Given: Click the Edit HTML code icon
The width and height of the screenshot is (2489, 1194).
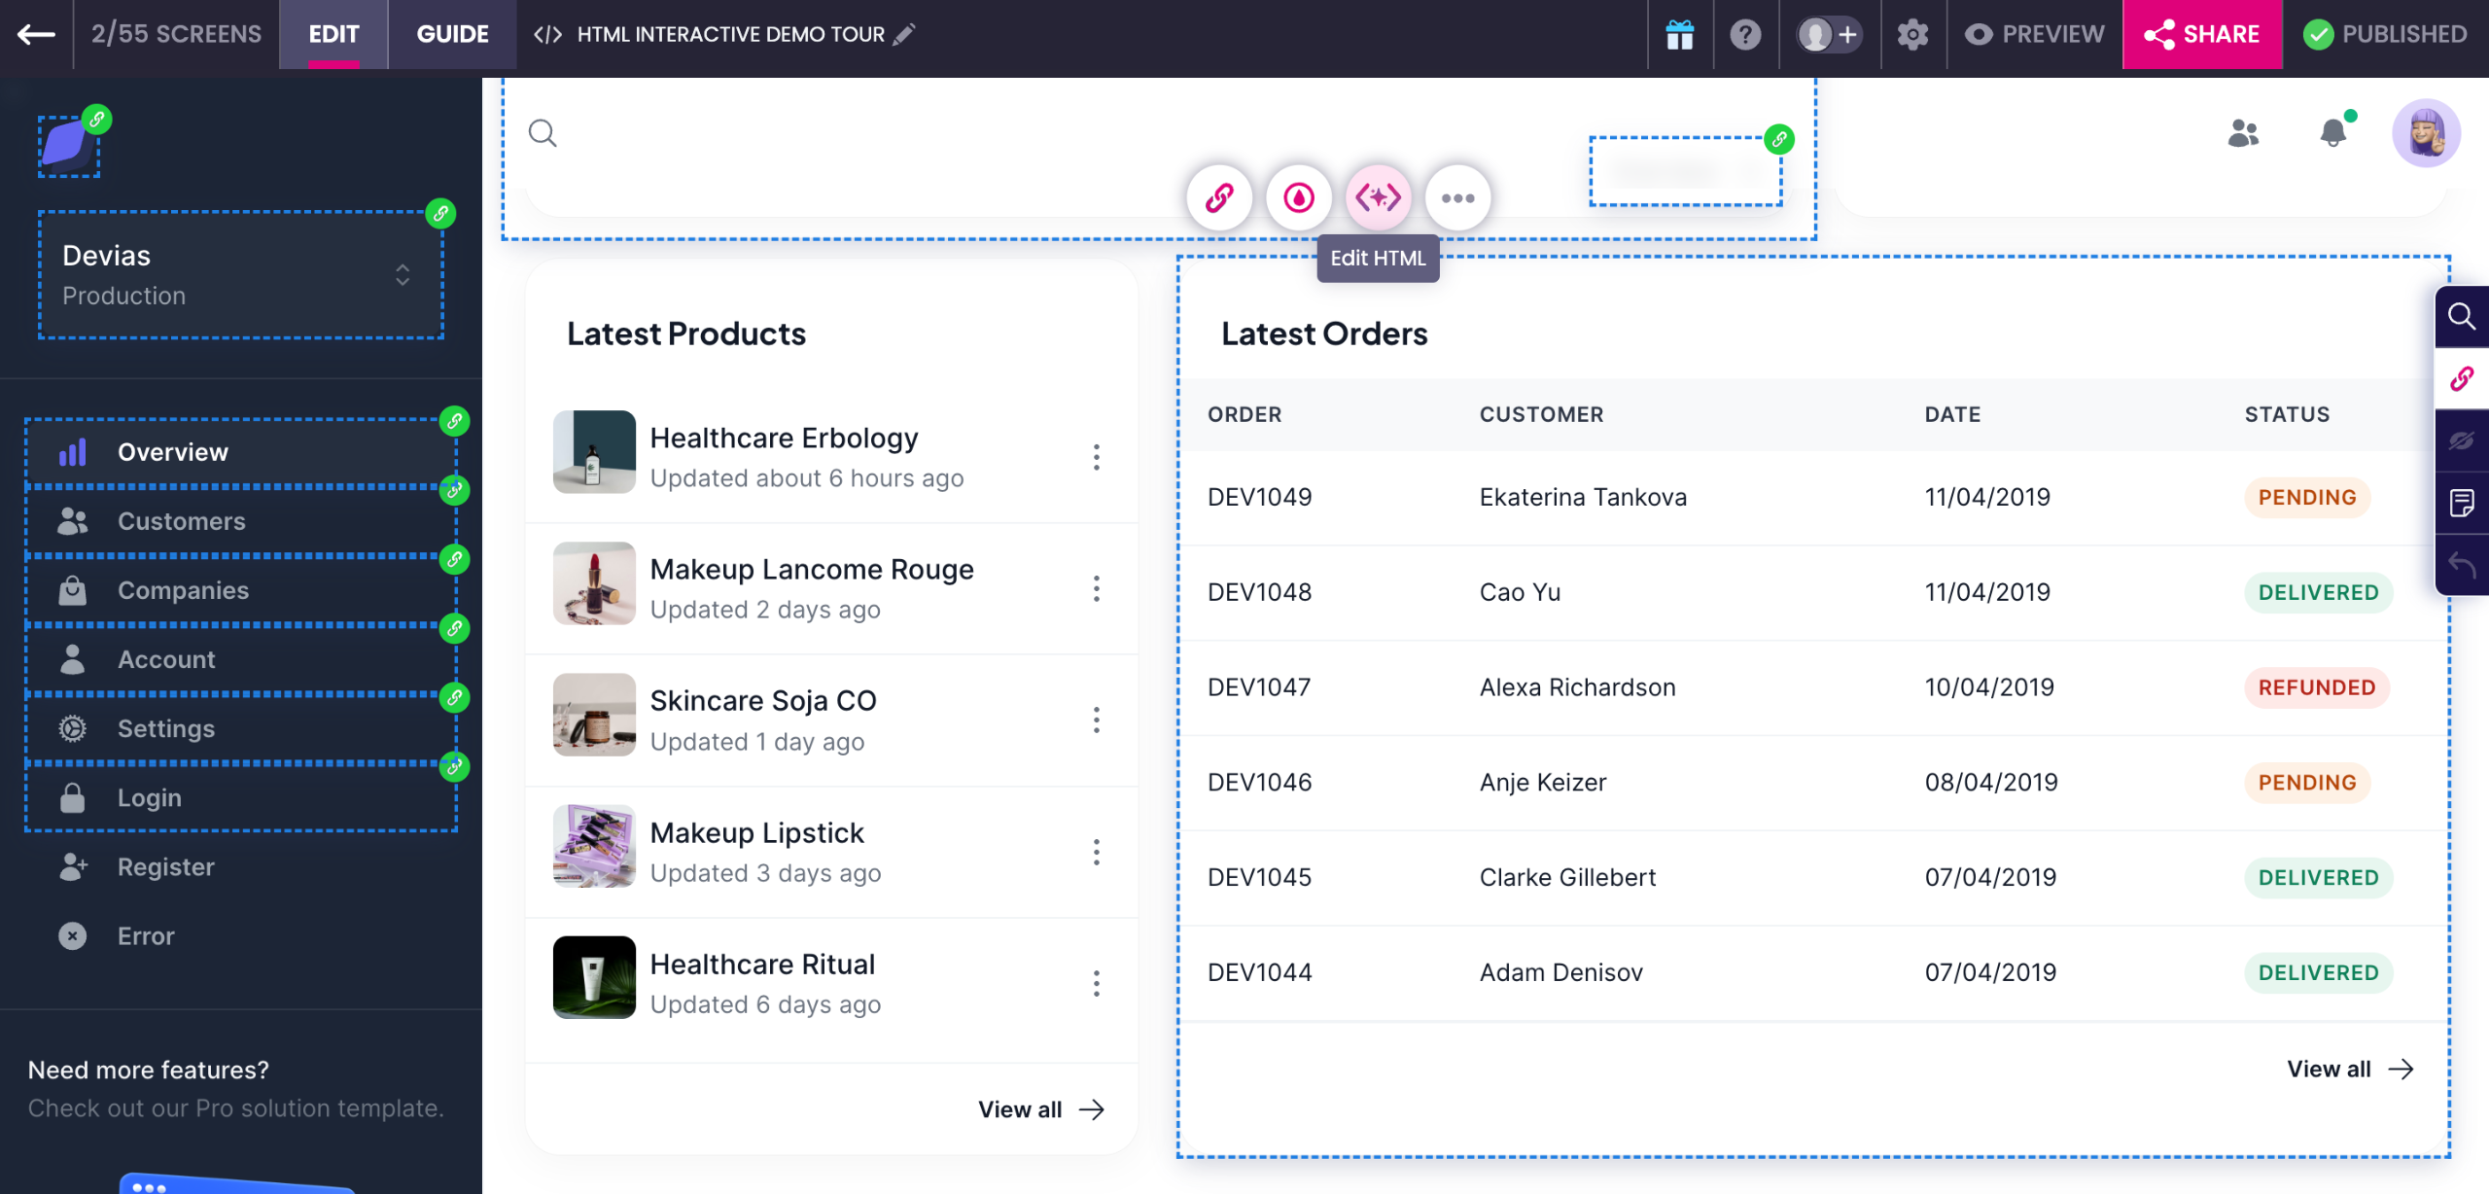Looking at the screenshot, I should tap(1378, 198).
